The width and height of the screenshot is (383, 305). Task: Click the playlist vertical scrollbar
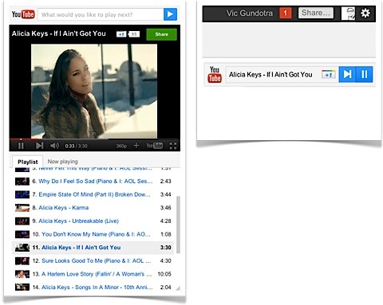coord(178,225)
